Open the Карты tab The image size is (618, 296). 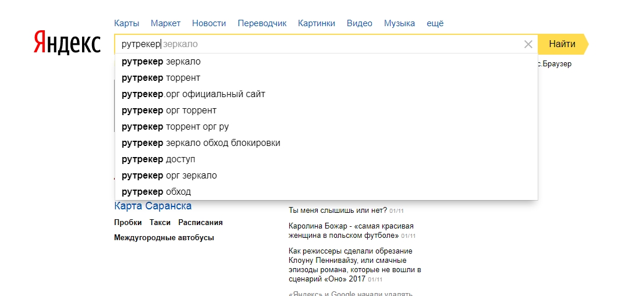(x=126, y=23)
